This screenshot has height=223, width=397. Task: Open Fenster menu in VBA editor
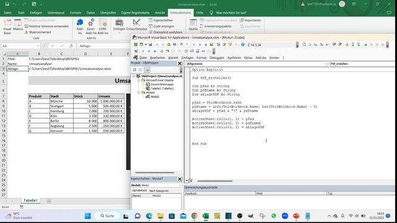[x=274, y=58]
